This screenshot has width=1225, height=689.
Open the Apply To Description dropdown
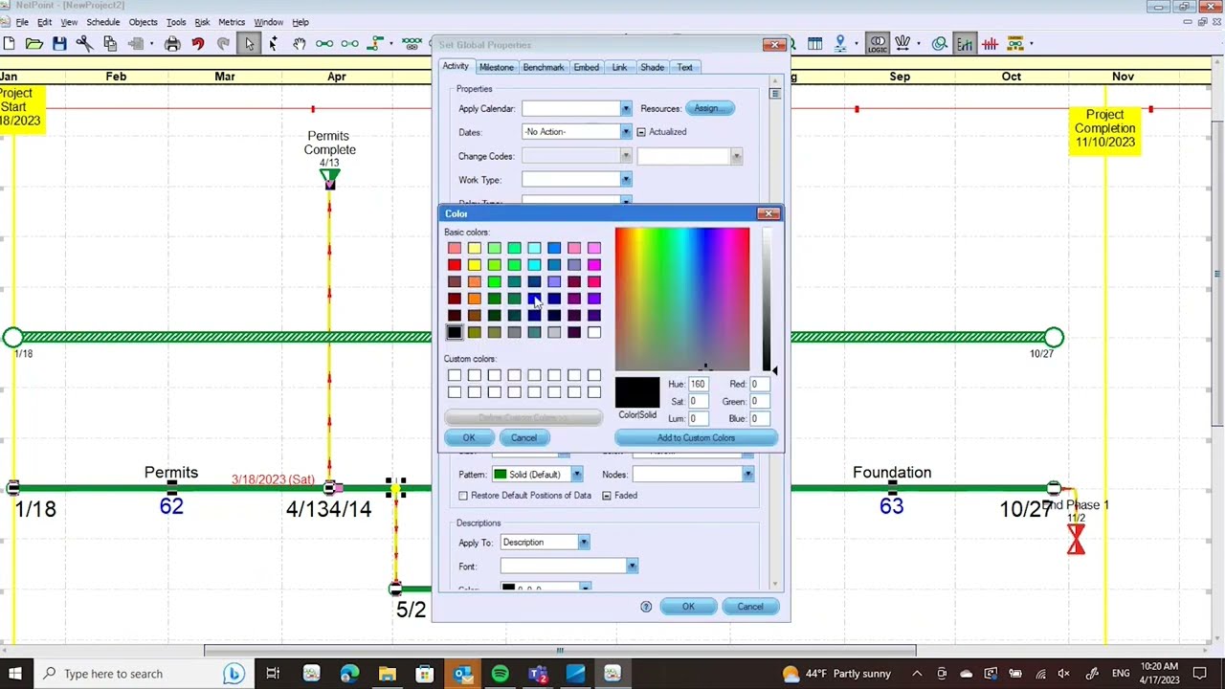[x=583, y=543]
